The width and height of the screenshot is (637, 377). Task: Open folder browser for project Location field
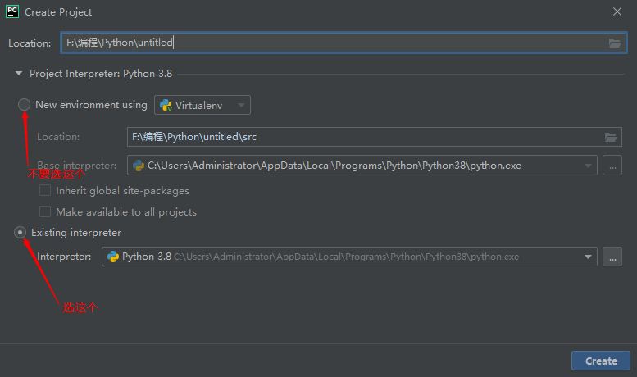click(x=615, y=43)
